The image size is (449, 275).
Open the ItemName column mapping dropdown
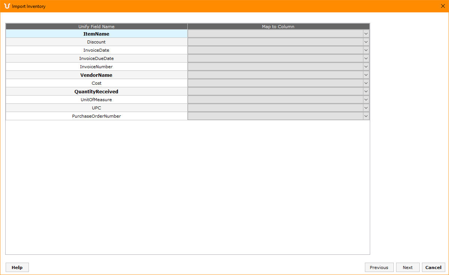coord(366,34)
